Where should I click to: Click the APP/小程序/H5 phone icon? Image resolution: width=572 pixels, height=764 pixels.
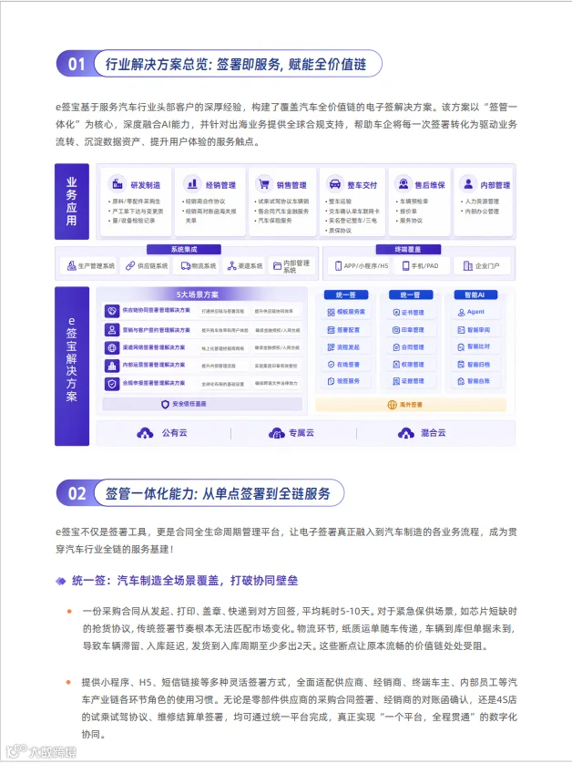tap(338, 265)
